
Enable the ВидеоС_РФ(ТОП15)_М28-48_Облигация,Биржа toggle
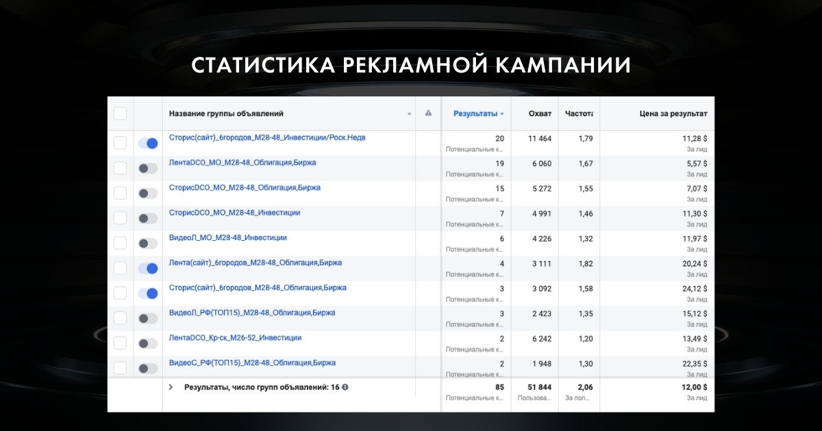[148, 368]
